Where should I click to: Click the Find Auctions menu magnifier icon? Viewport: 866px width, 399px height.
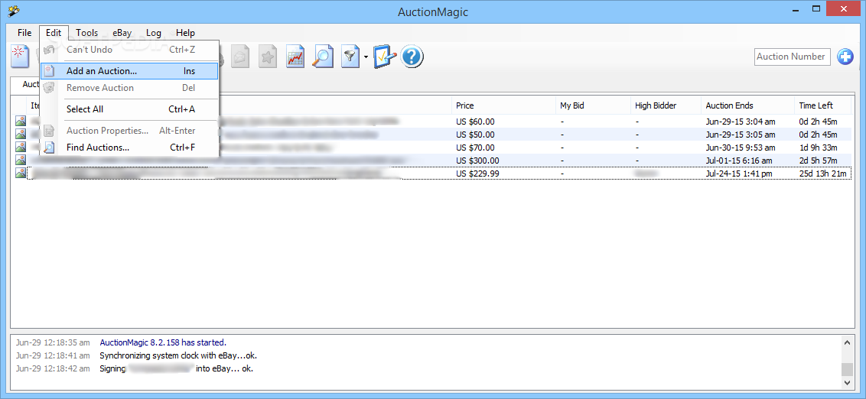[49, 148]
